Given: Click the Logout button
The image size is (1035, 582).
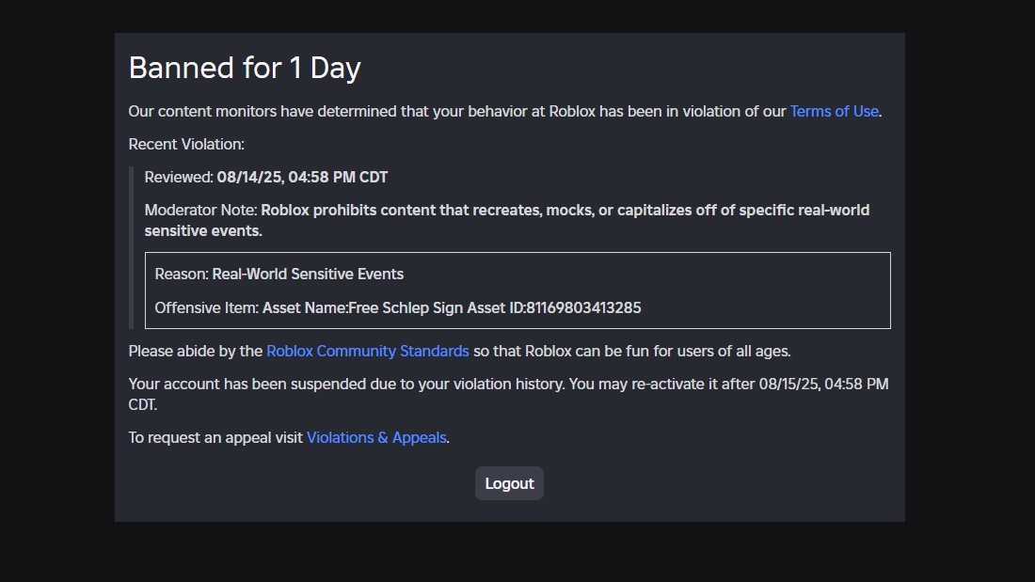Looking at the screenshot, I should click(509, 483).
